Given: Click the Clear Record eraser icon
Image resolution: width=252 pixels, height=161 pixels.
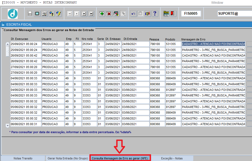Looking at the screenshot, I should (x=116, y=14).
